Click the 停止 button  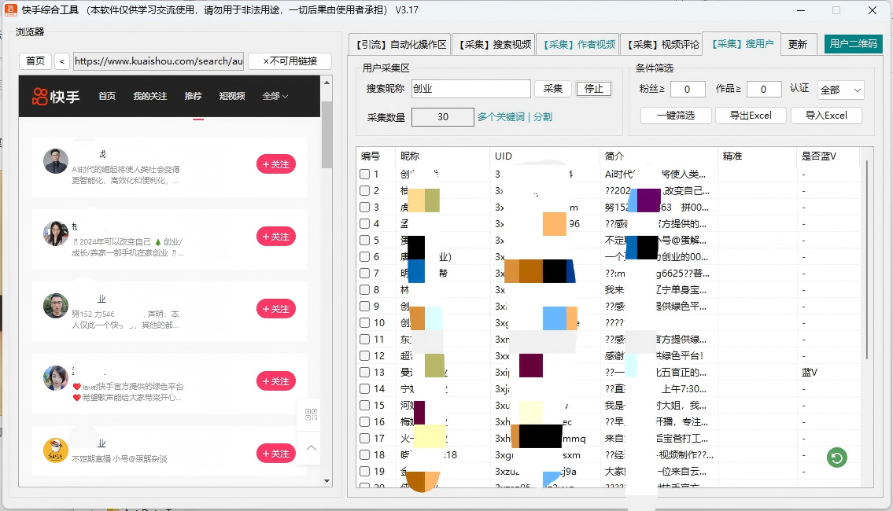point(593,89)
